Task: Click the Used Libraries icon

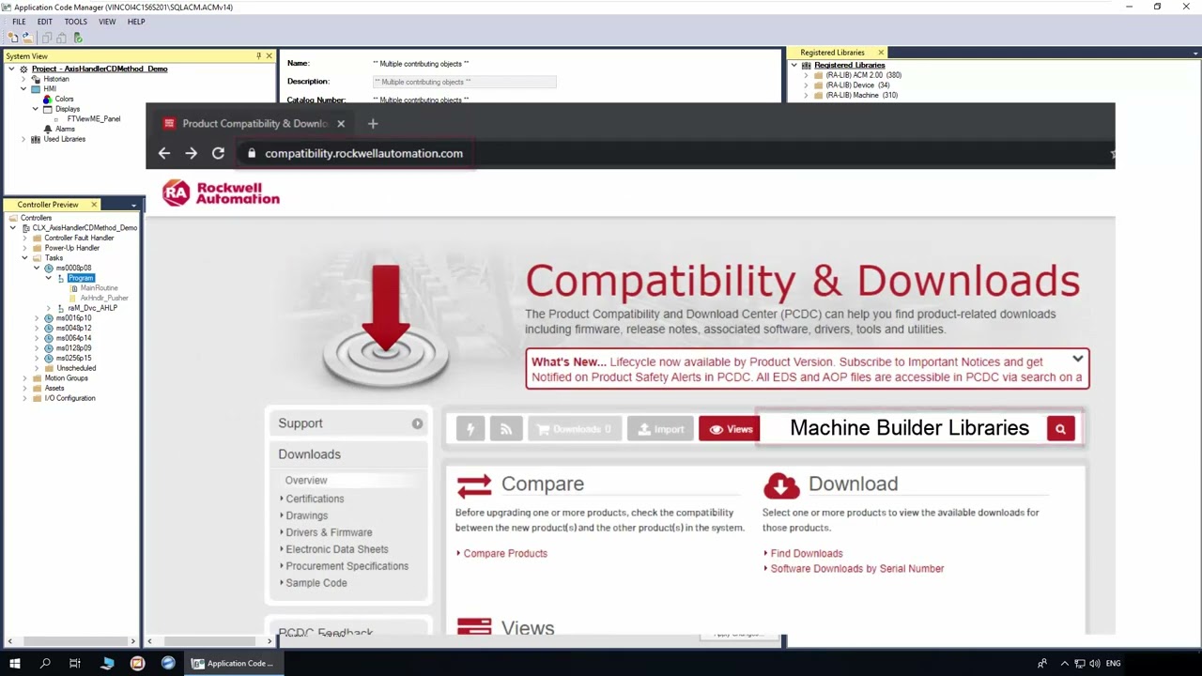Action: point(36,139)
